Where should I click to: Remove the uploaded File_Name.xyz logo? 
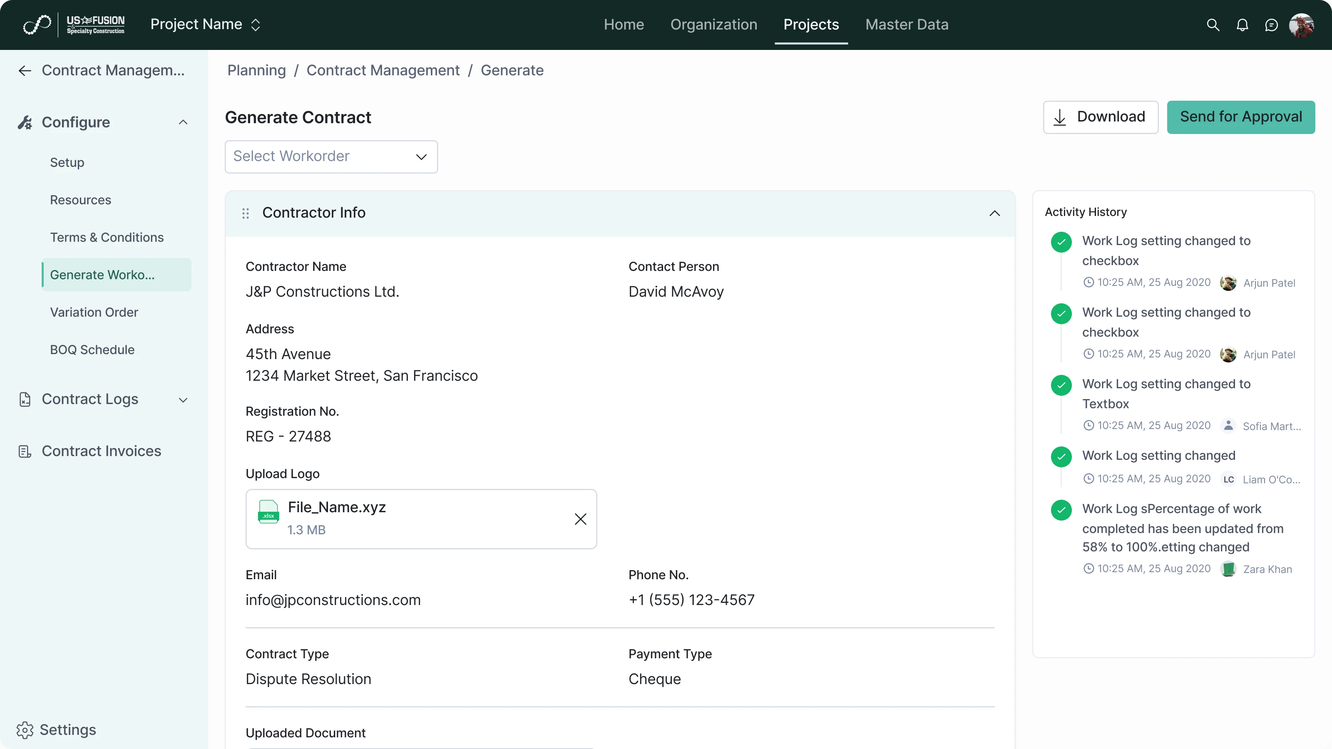point(580,519)
